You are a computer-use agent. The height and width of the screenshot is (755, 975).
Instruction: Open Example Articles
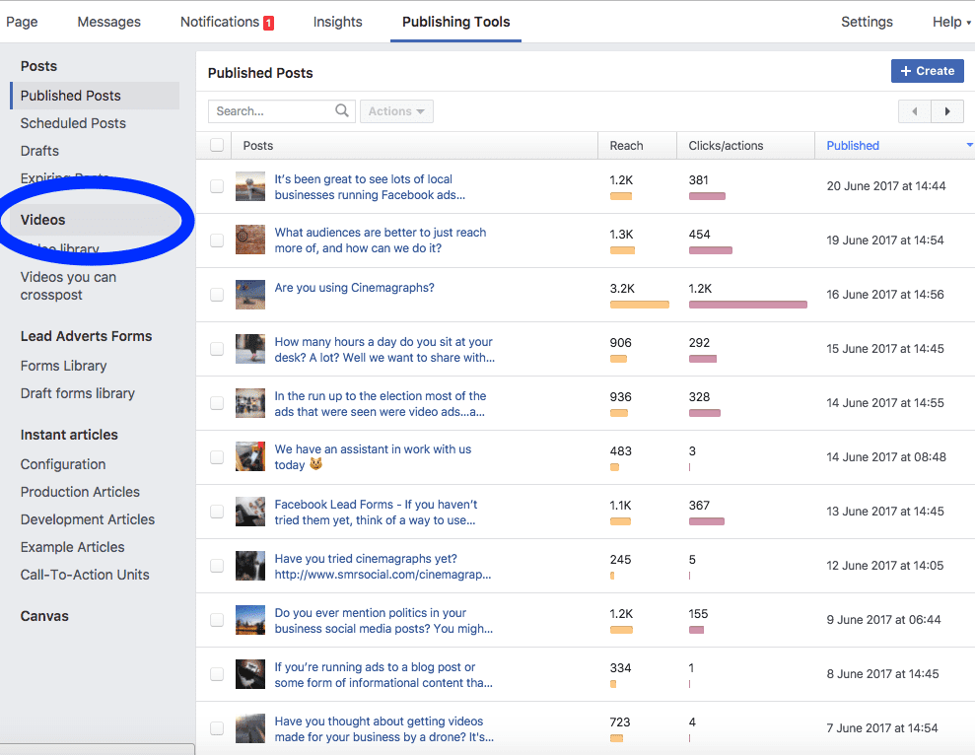72,547
